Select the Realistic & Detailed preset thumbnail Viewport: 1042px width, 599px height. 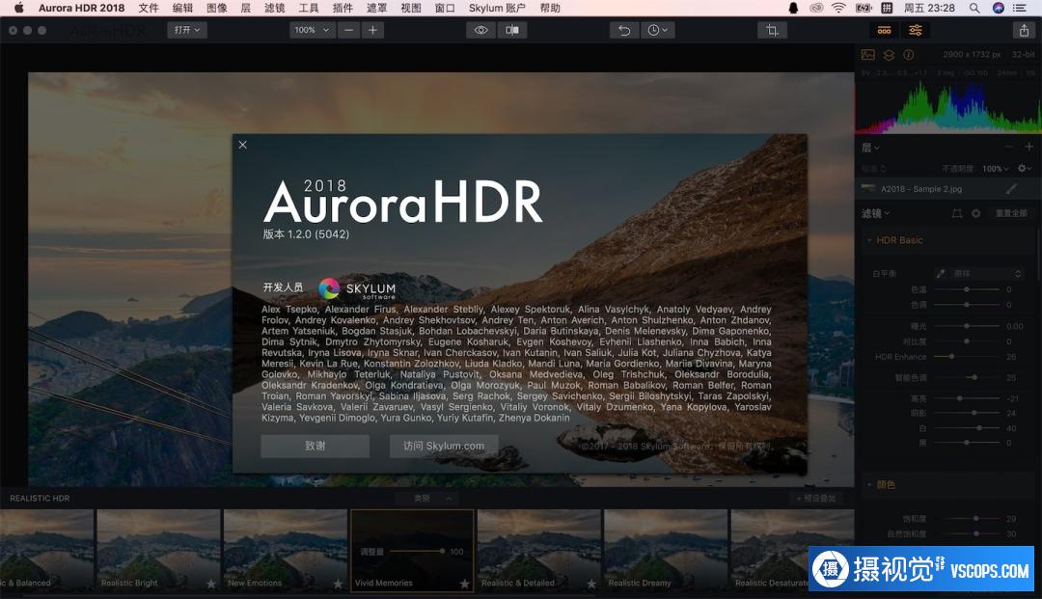click(x=539, y=551)
